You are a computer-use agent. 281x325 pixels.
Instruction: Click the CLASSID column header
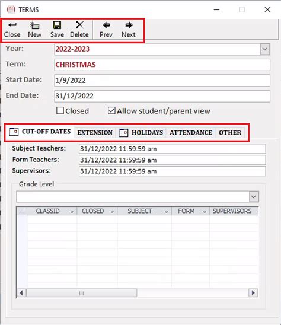[52, 211]
